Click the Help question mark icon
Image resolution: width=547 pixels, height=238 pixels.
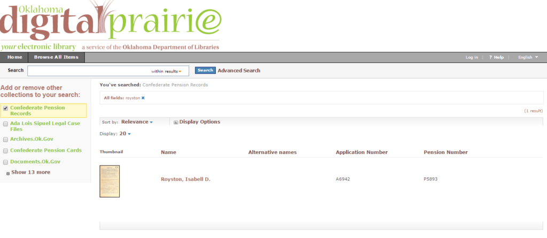coord(490,58)
